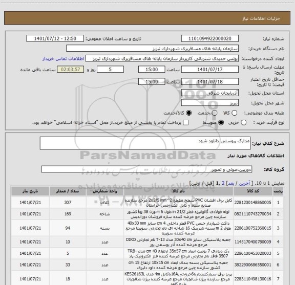Click the واحد شمارش column header
The image size is (295, 285).
pyautogui.click(x=105, y=191)
